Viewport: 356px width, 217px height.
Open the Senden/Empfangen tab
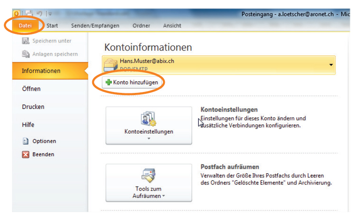click(x=95, y=26)
